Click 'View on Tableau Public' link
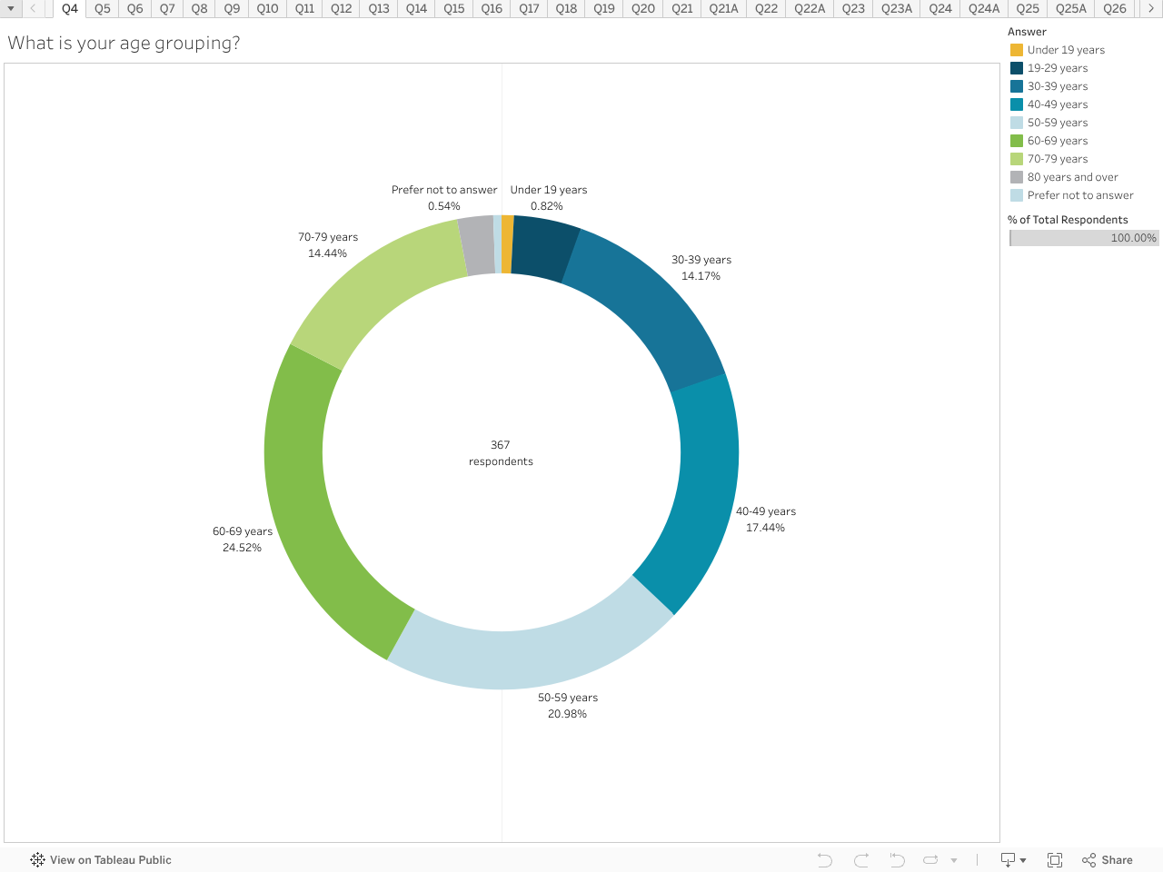This screenshot has height=872, width=1163. click(110, 860)
